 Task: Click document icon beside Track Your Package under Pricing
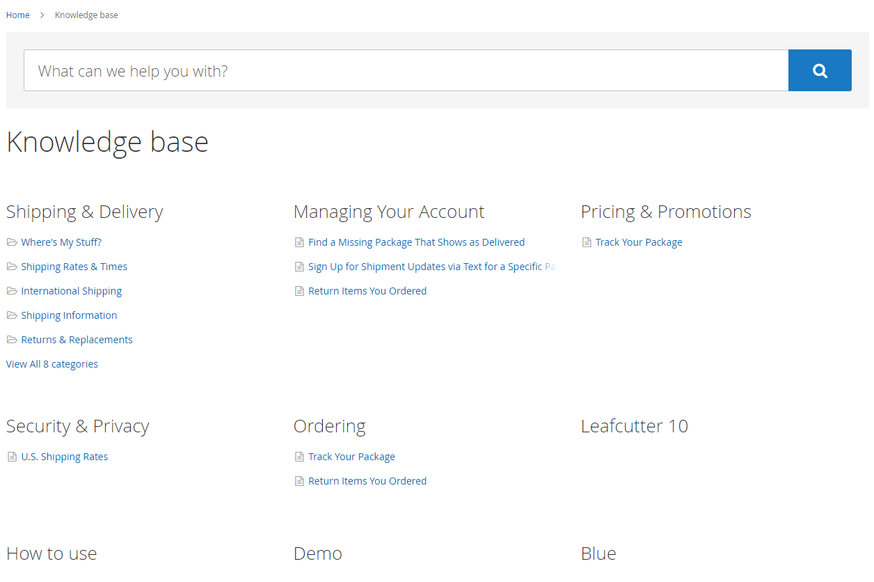point(587,242)
